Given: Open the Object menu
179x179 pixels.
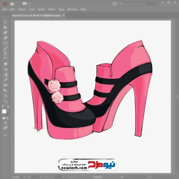Looking at the screenshot, I should tap(22, 9).
